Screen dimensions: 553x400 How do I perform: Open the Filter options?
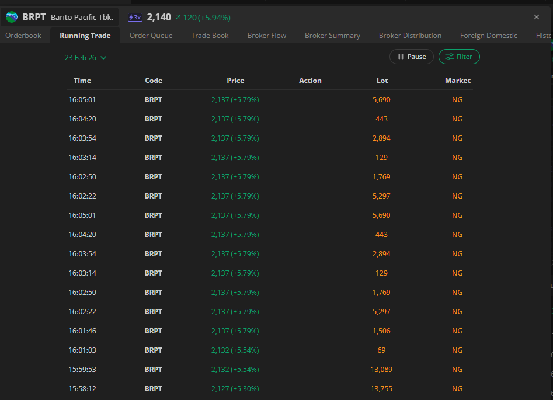[459, 57]
